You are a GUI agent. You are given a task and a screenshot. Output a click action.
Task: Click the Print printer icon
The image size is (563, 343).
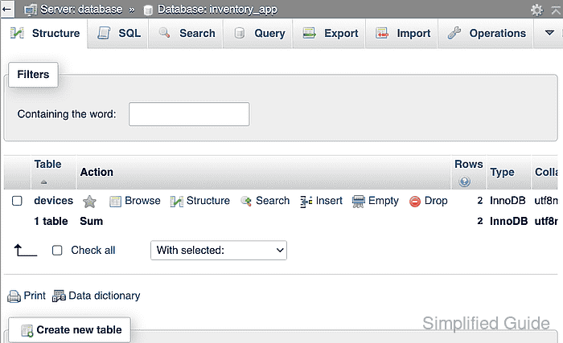pyautogui.click(x=14, y=296)
